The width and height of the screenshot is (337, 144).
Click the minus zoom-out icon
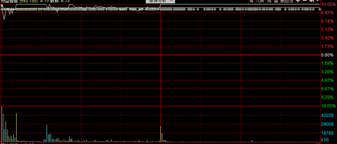pos(305,1)
